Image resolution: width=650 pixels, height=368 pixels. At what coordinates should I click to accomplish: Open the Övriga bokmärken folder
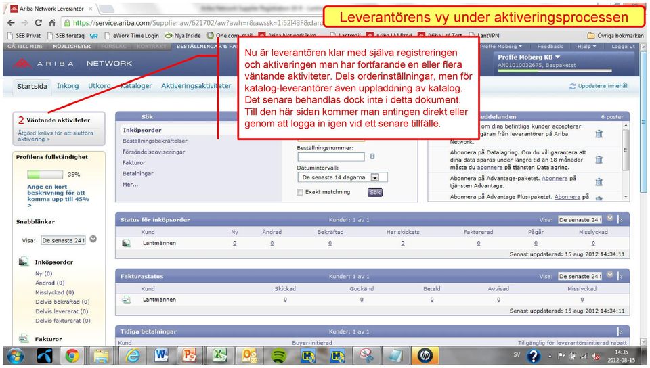click(615, 36)
